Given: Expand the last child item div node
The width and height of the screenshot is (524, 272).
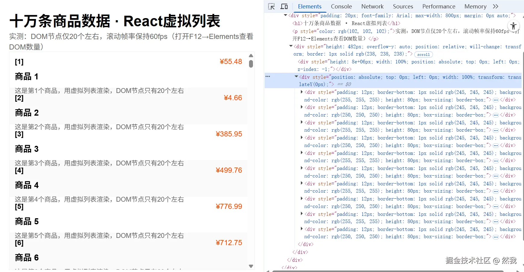Looking at the screenshot, I should (x=301, y=229).
